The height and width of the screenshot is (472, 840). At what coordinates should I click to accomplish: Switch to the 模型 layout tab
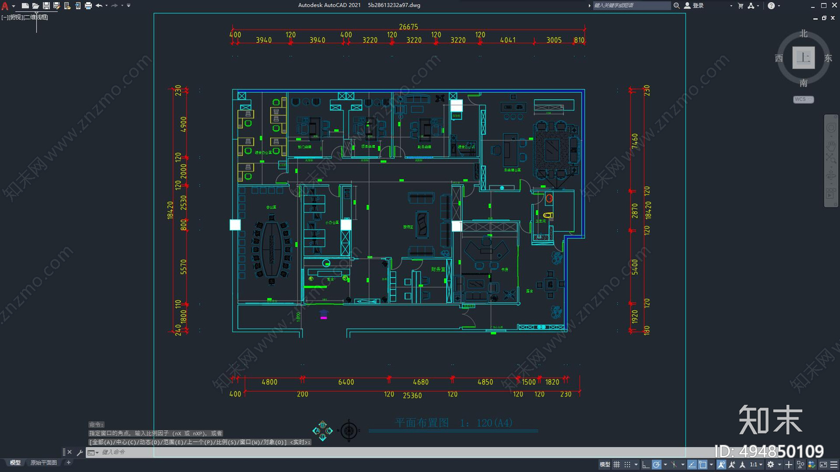coord(15,463)
